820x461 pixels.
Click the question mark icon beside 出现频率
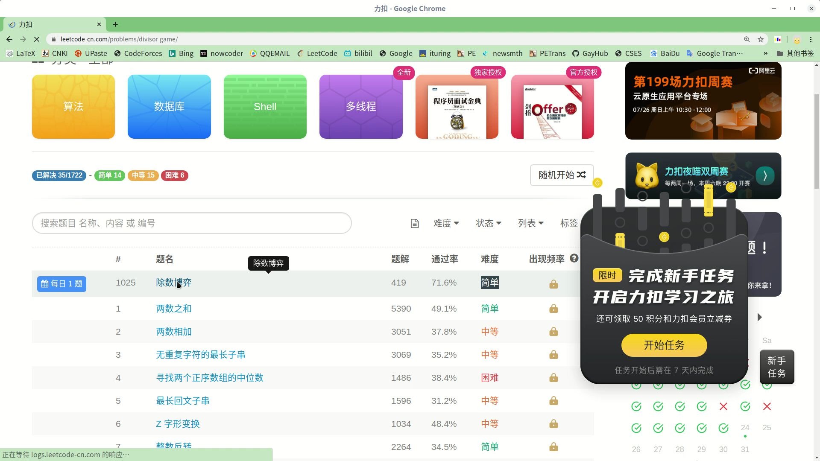[574, 258]
